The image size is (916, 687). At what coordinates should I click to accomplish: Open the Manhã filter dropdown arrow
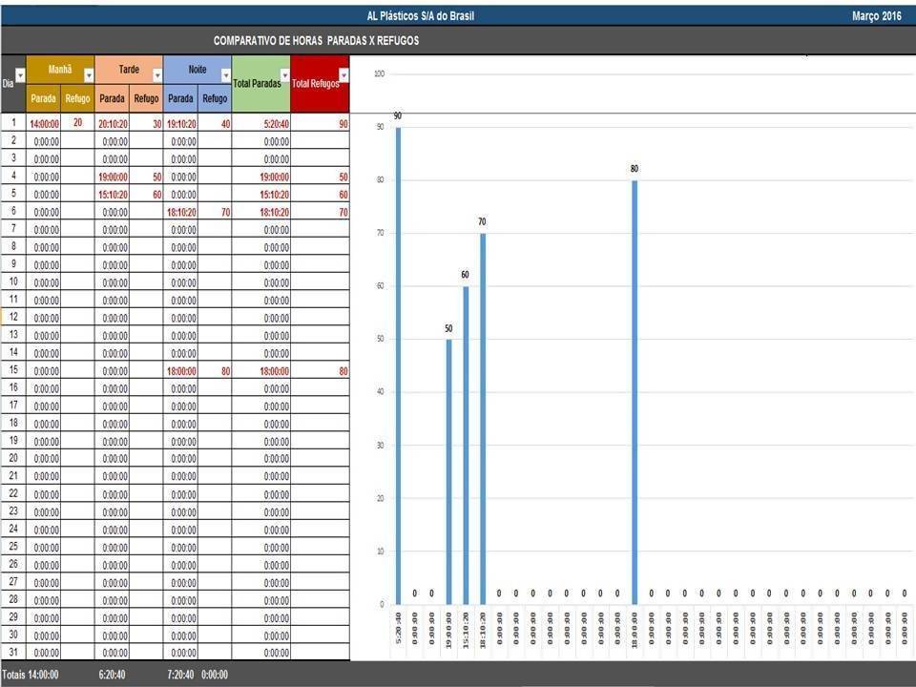click(89, 75)
